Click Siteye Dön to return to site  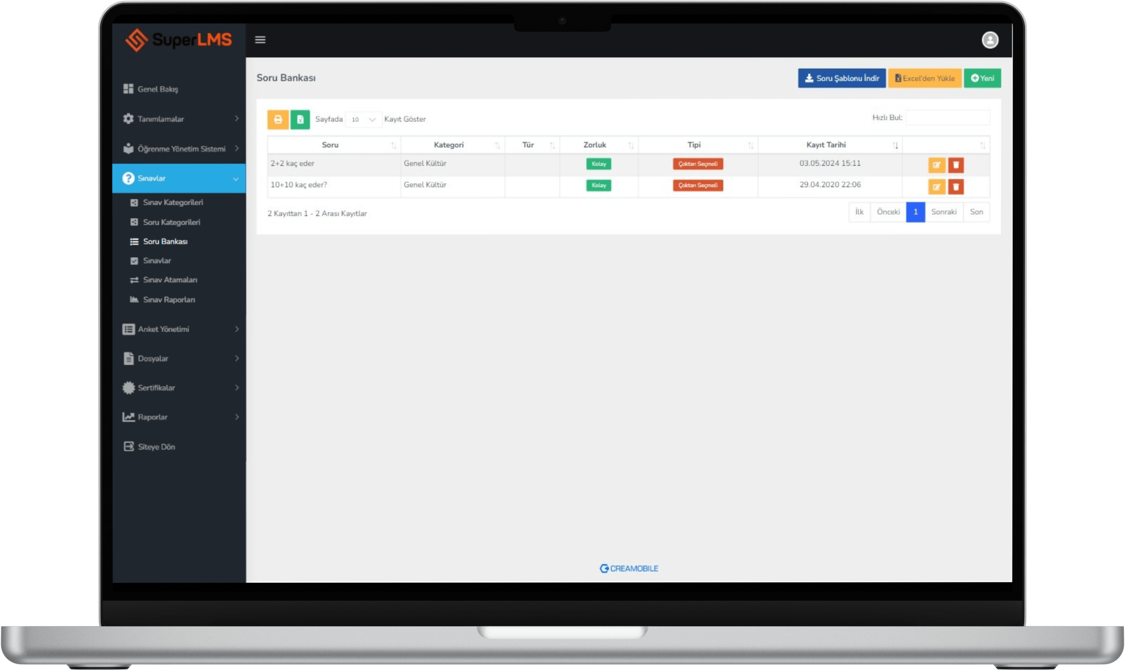[179, 447]
